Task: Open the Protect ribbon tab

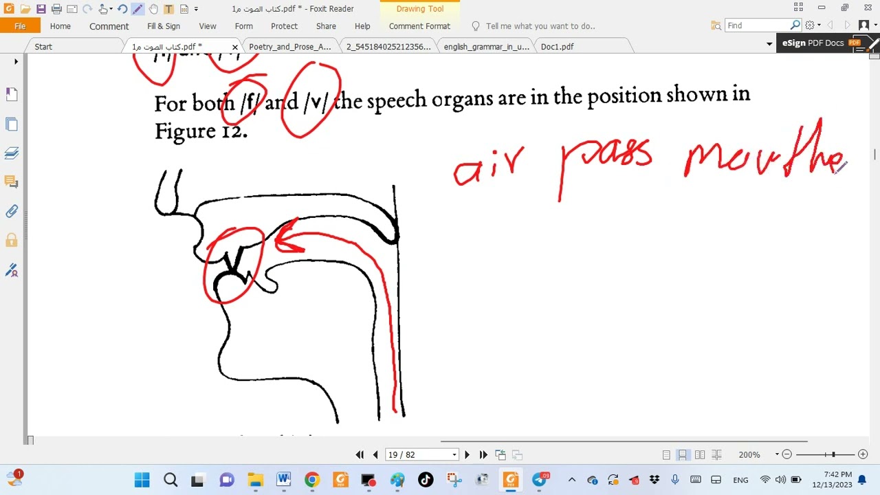Action: [284, 26]
